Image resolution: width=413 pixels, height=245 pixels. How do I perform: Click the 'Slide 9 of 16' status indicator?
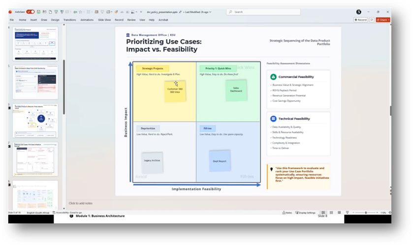[14, 213]
